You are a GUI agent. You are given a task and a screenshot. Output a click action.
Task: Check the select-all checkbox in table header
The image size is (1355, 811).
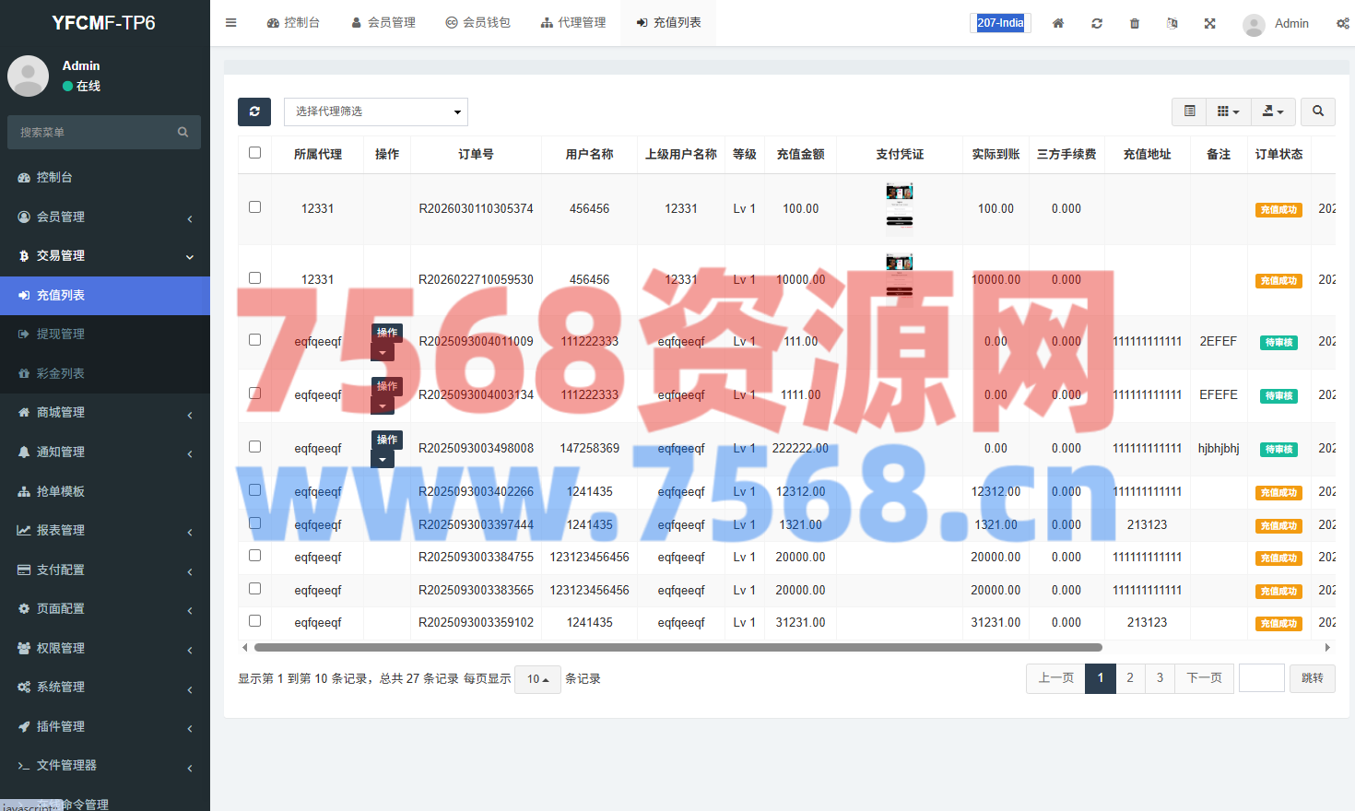pyautogui.click(x=255, y=153)
